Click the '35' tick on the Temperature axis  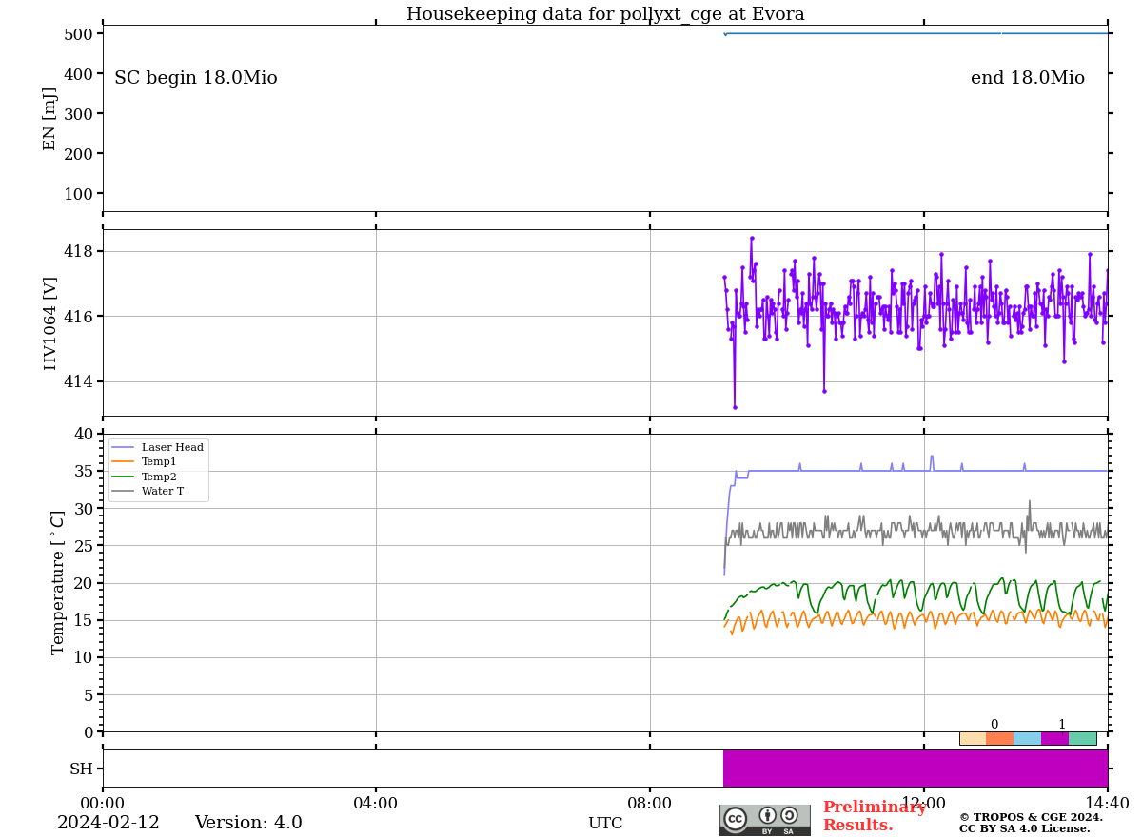[x=84, y=472]
